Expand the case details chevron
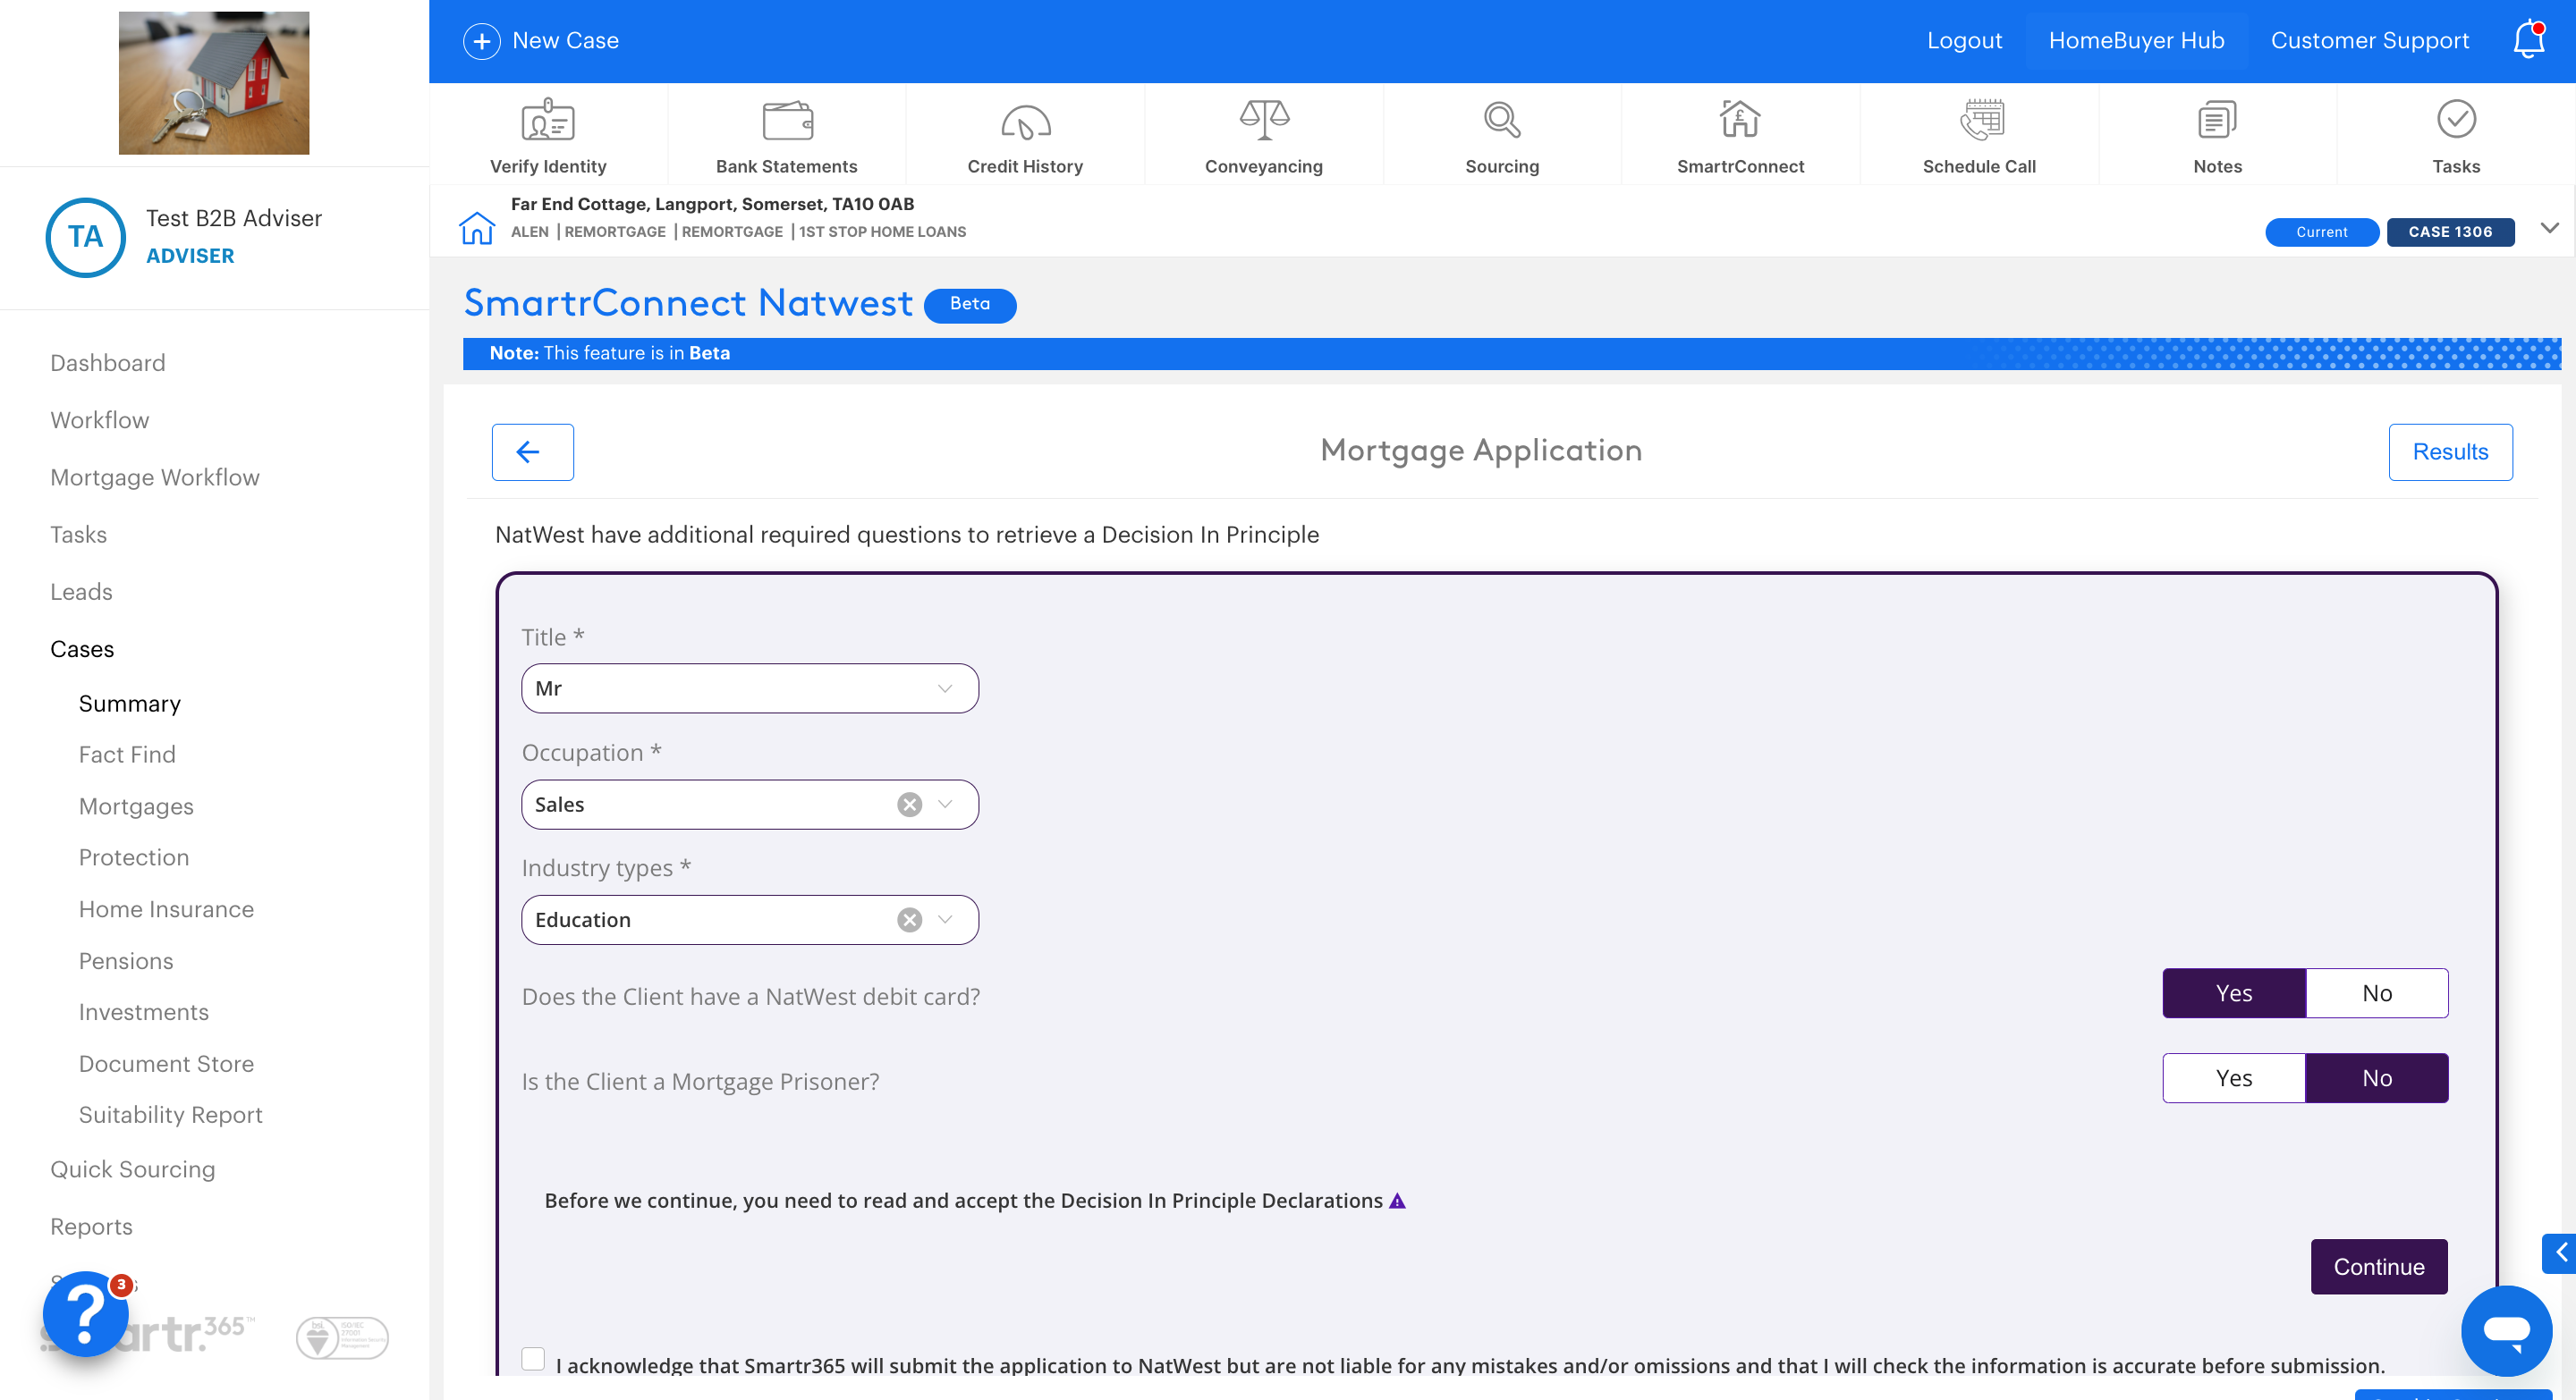The image size is (2576, 1400). 2549,229
